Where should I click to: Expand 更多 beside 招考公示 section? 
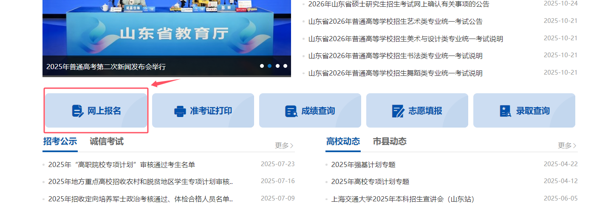[284, 145]
